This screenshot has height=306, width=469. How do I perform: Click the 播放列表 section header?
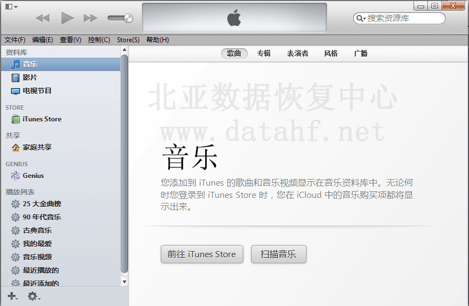[20, 192]
